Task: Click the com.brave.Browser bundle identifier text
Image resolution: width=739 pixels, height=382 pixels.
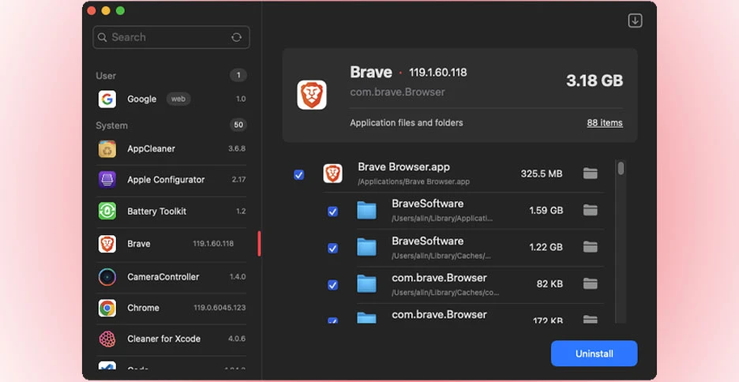Action: coord(397,92)
